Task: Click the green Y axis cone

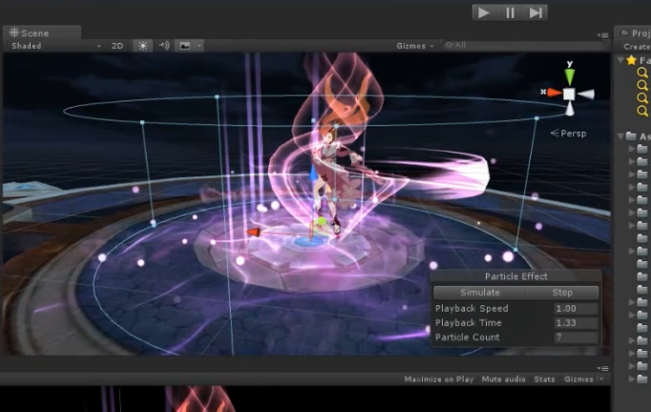Action: point(570,76)
